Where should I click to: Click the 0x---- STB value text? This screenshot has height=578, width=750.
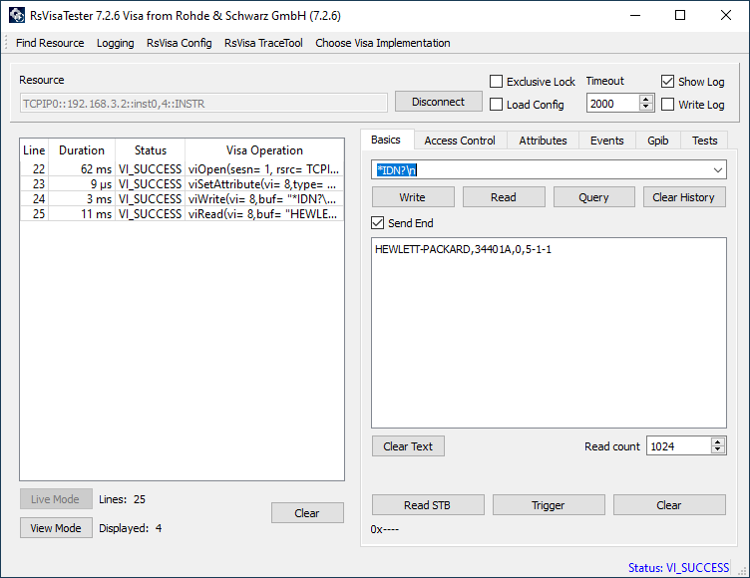(385, 529)
